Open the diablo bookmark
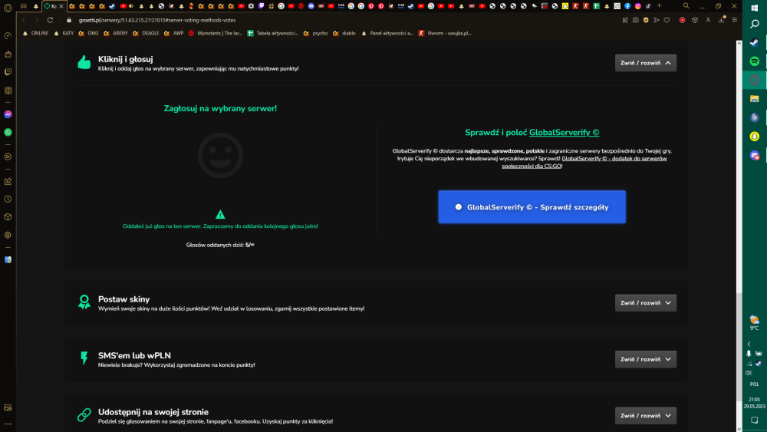 344,33
